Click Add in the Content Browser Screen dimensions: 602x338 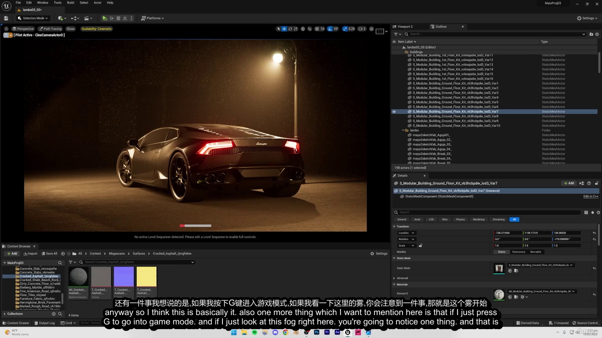pyautogui.click(x=12, y=253)
